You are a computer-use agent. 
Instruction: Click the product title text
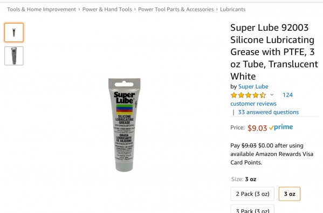274,52
